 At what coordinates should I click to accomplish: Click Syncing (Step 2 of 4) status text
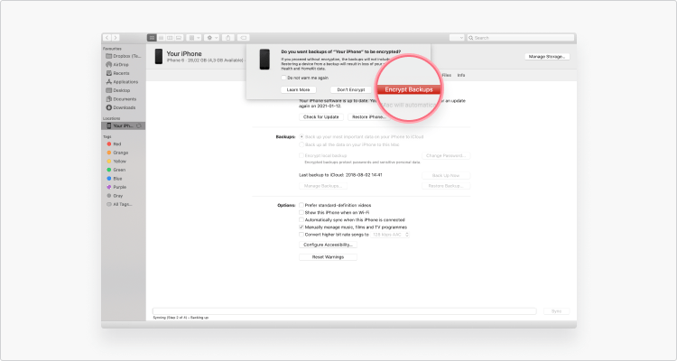click(x=181, y=318)
